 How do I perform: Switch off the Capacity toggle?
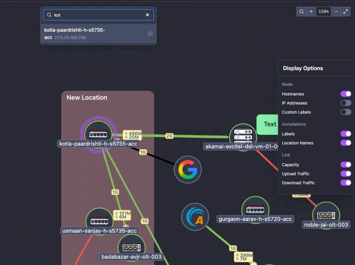pos(346,165)
